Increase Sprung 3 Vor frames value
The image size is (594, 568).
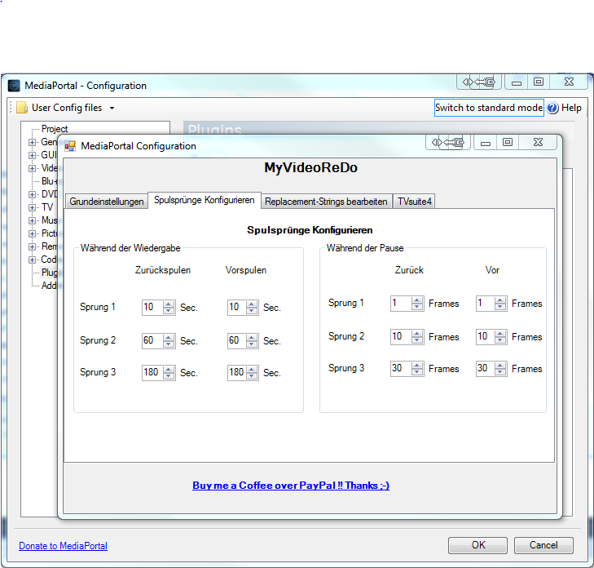(x=500, y=366)
